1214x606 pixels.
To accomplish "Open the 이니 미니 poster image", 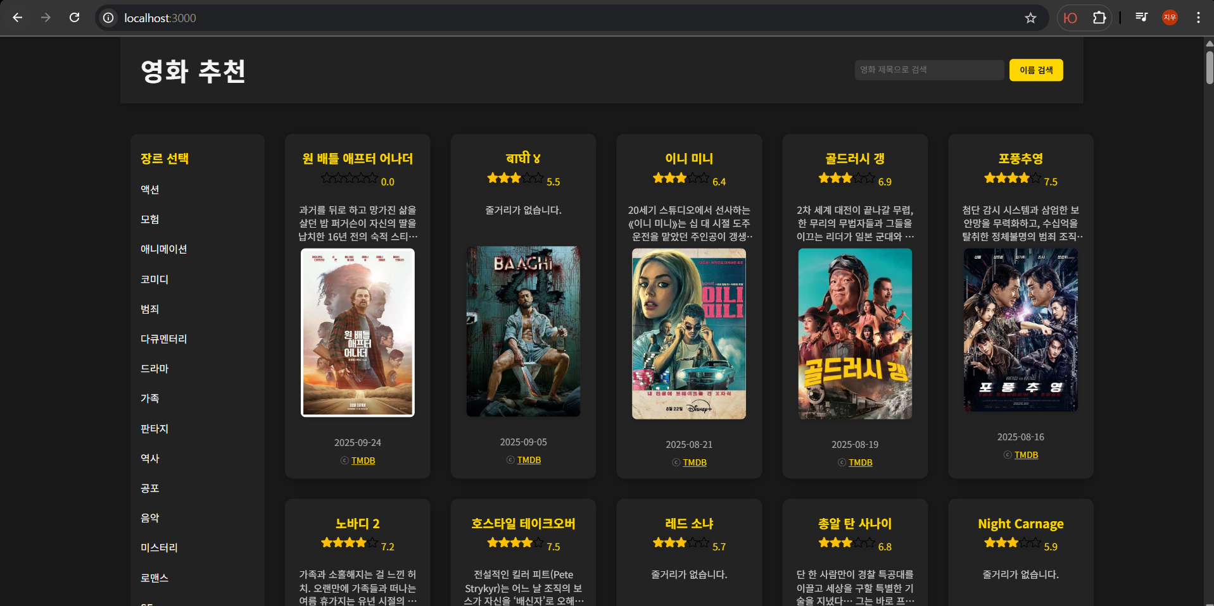I will 689,334.
